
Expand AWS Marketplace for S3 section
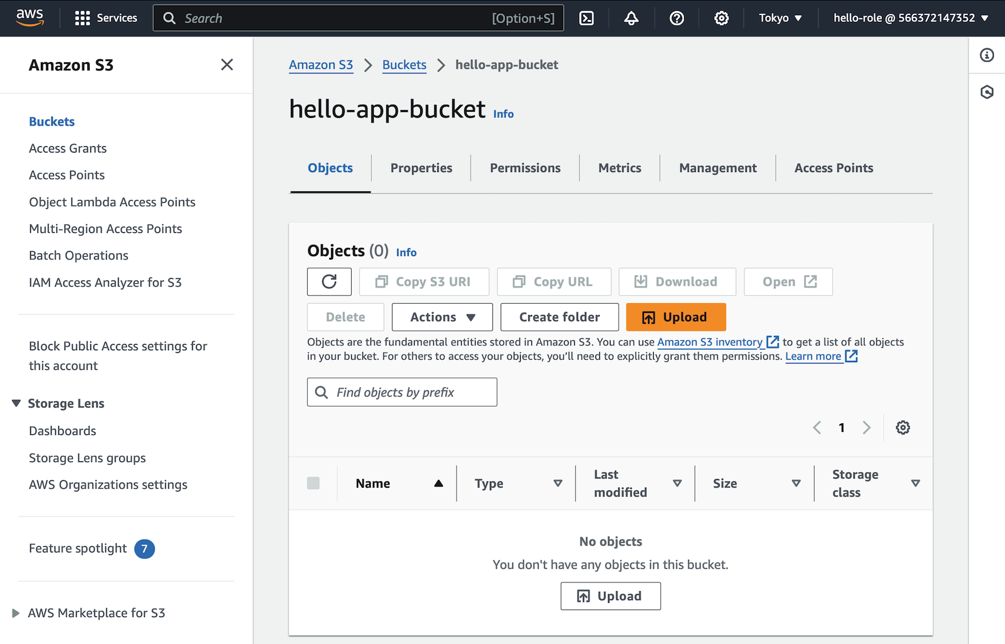[x=16, y=613]
